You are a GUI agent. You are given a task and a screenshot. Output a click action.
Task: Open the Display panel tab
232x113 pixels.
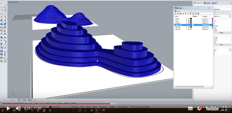207,3
